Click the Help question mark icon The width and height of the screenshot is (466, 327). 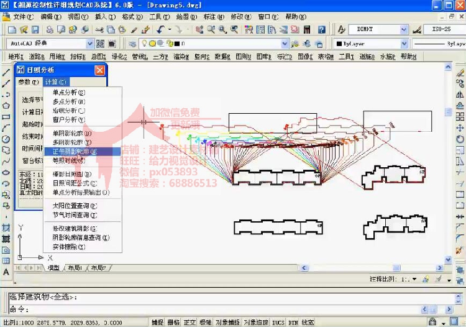322,29
